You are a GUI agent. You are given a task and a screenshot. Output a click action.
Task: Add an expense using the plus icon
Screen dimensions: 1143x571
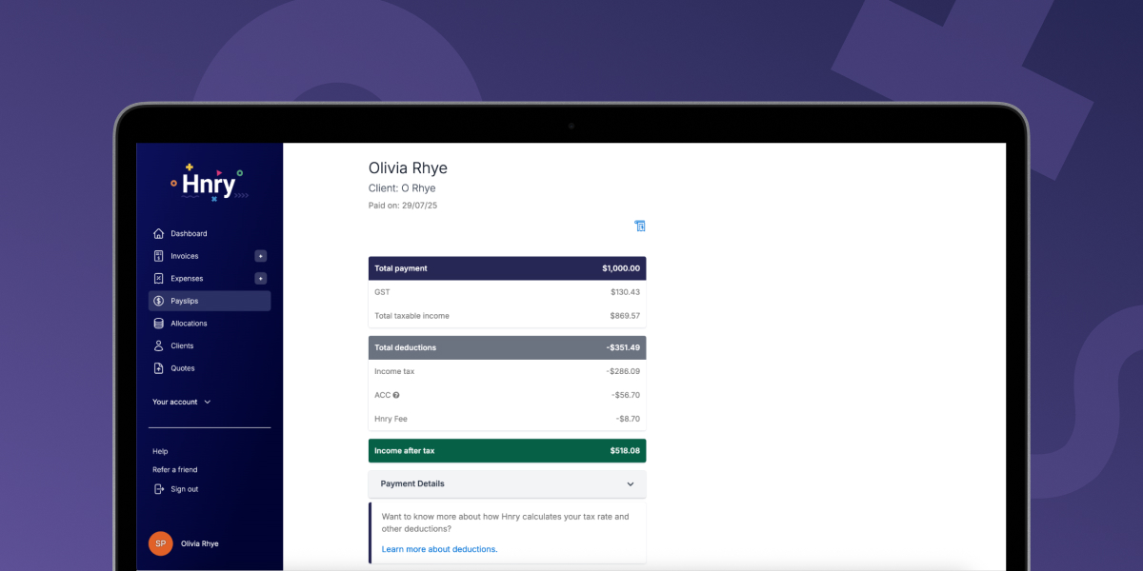pyautogui.click(x=261, y=278)
